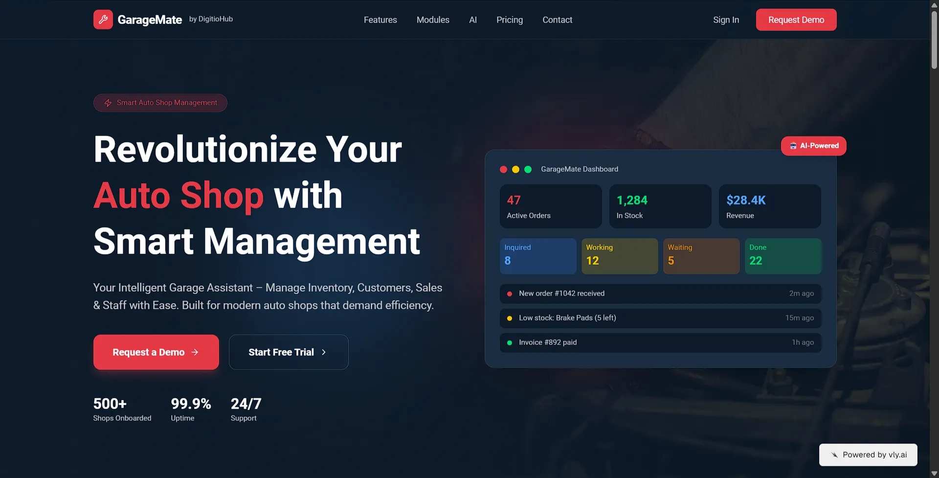Select the Inquired status card showing 8

(x=538, y=256)
